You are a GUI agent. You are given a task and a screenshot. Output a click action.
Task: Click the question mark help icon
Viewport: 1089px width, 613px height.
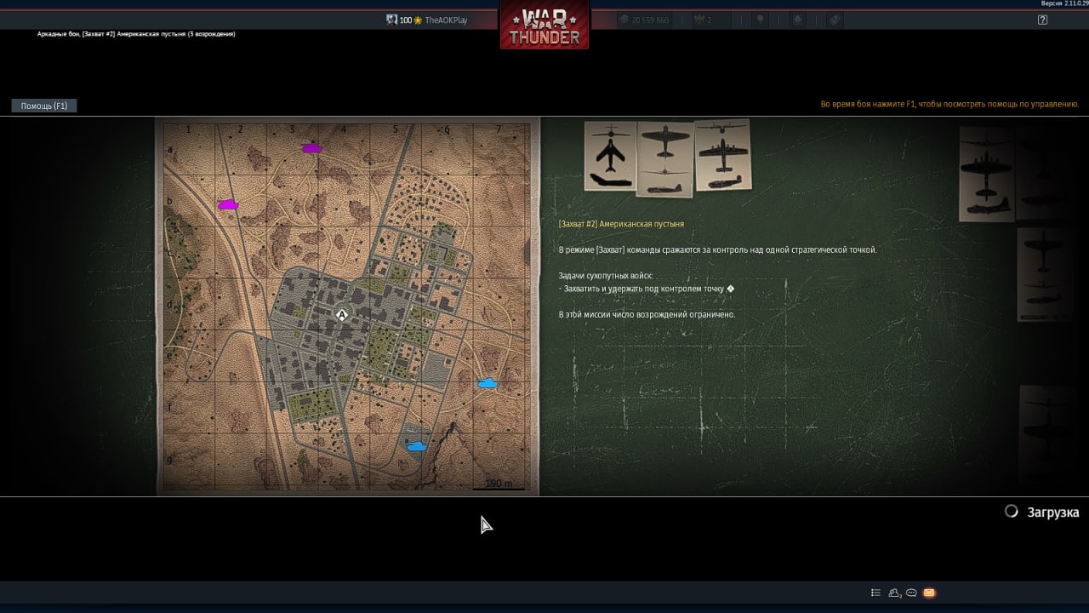[x=1043, y=20]
